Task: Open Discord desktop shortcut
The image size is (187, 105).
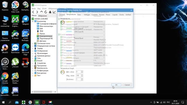Action: coord(15,91)
